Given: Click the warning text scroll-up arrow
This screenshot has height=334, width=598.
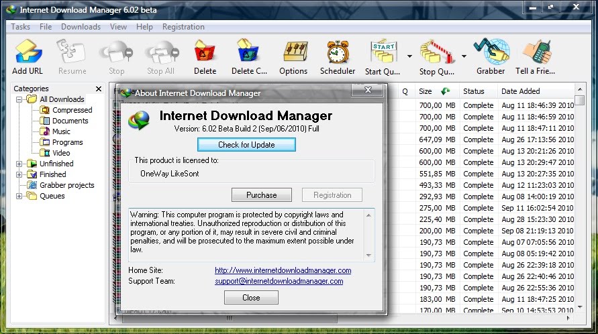Looking at the screenshot, I should point(368,215).
